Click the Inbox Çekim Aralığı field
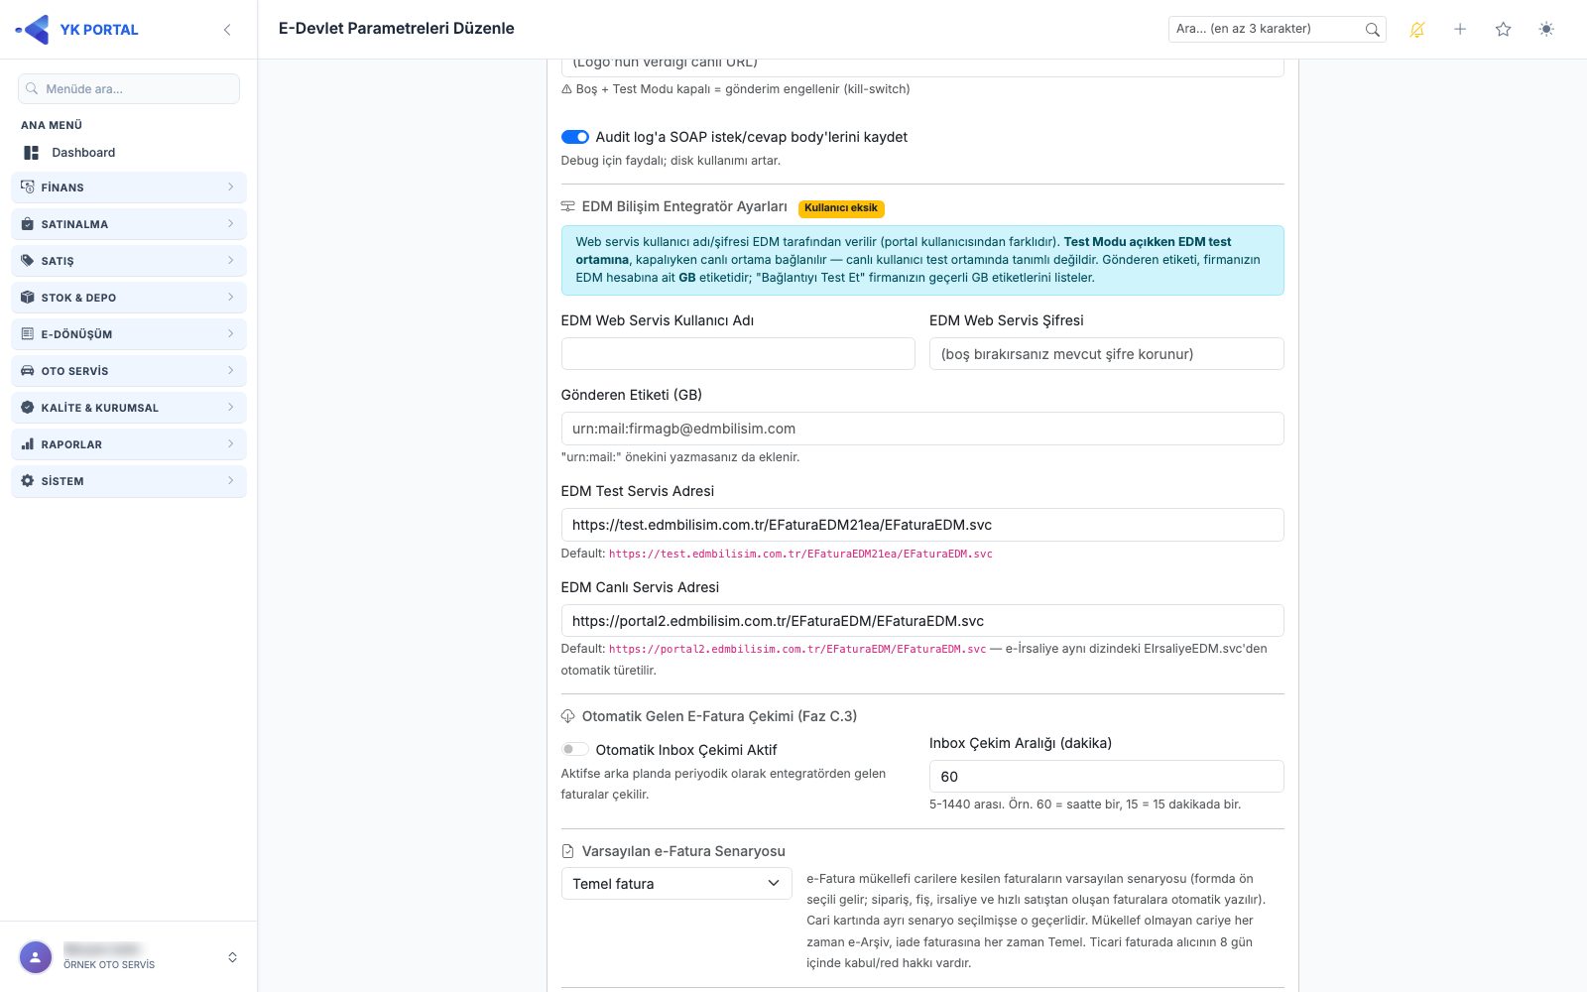The image size is (1587, 992). point(1107,777)
